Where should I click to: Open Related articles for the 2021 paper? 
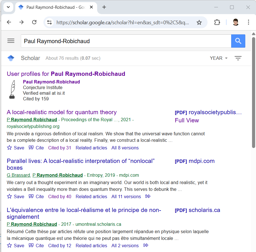[91, 148]
